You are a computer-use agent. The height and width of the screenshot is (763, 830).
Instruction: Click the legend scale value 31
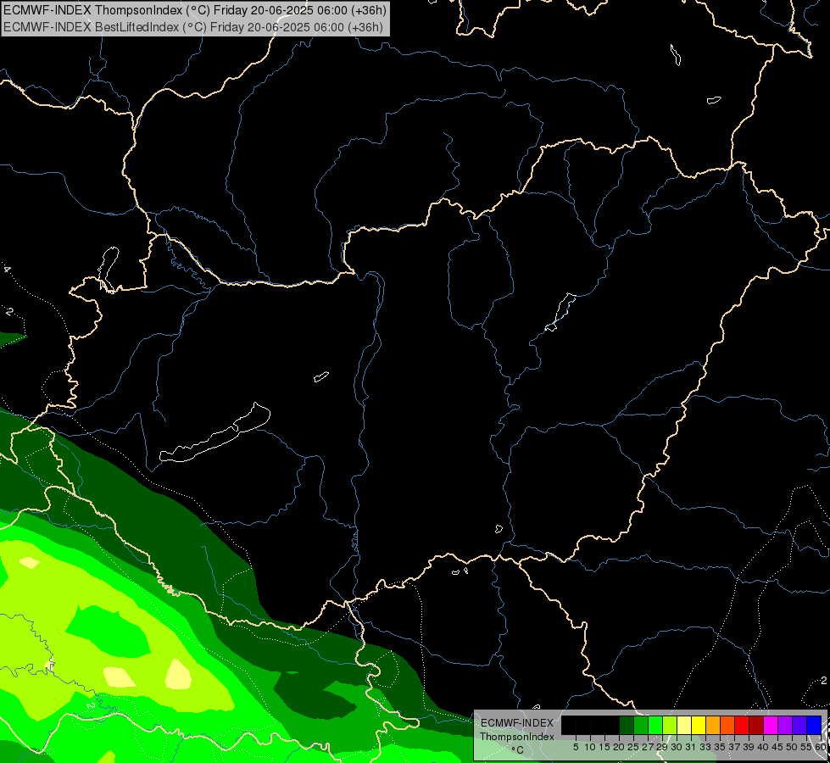(x=691, y=747)
